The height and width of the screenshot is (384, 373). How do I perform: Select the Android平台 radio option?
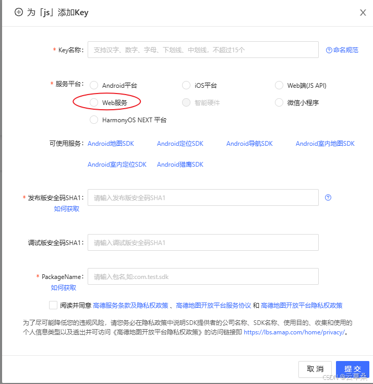pos(94,85)
